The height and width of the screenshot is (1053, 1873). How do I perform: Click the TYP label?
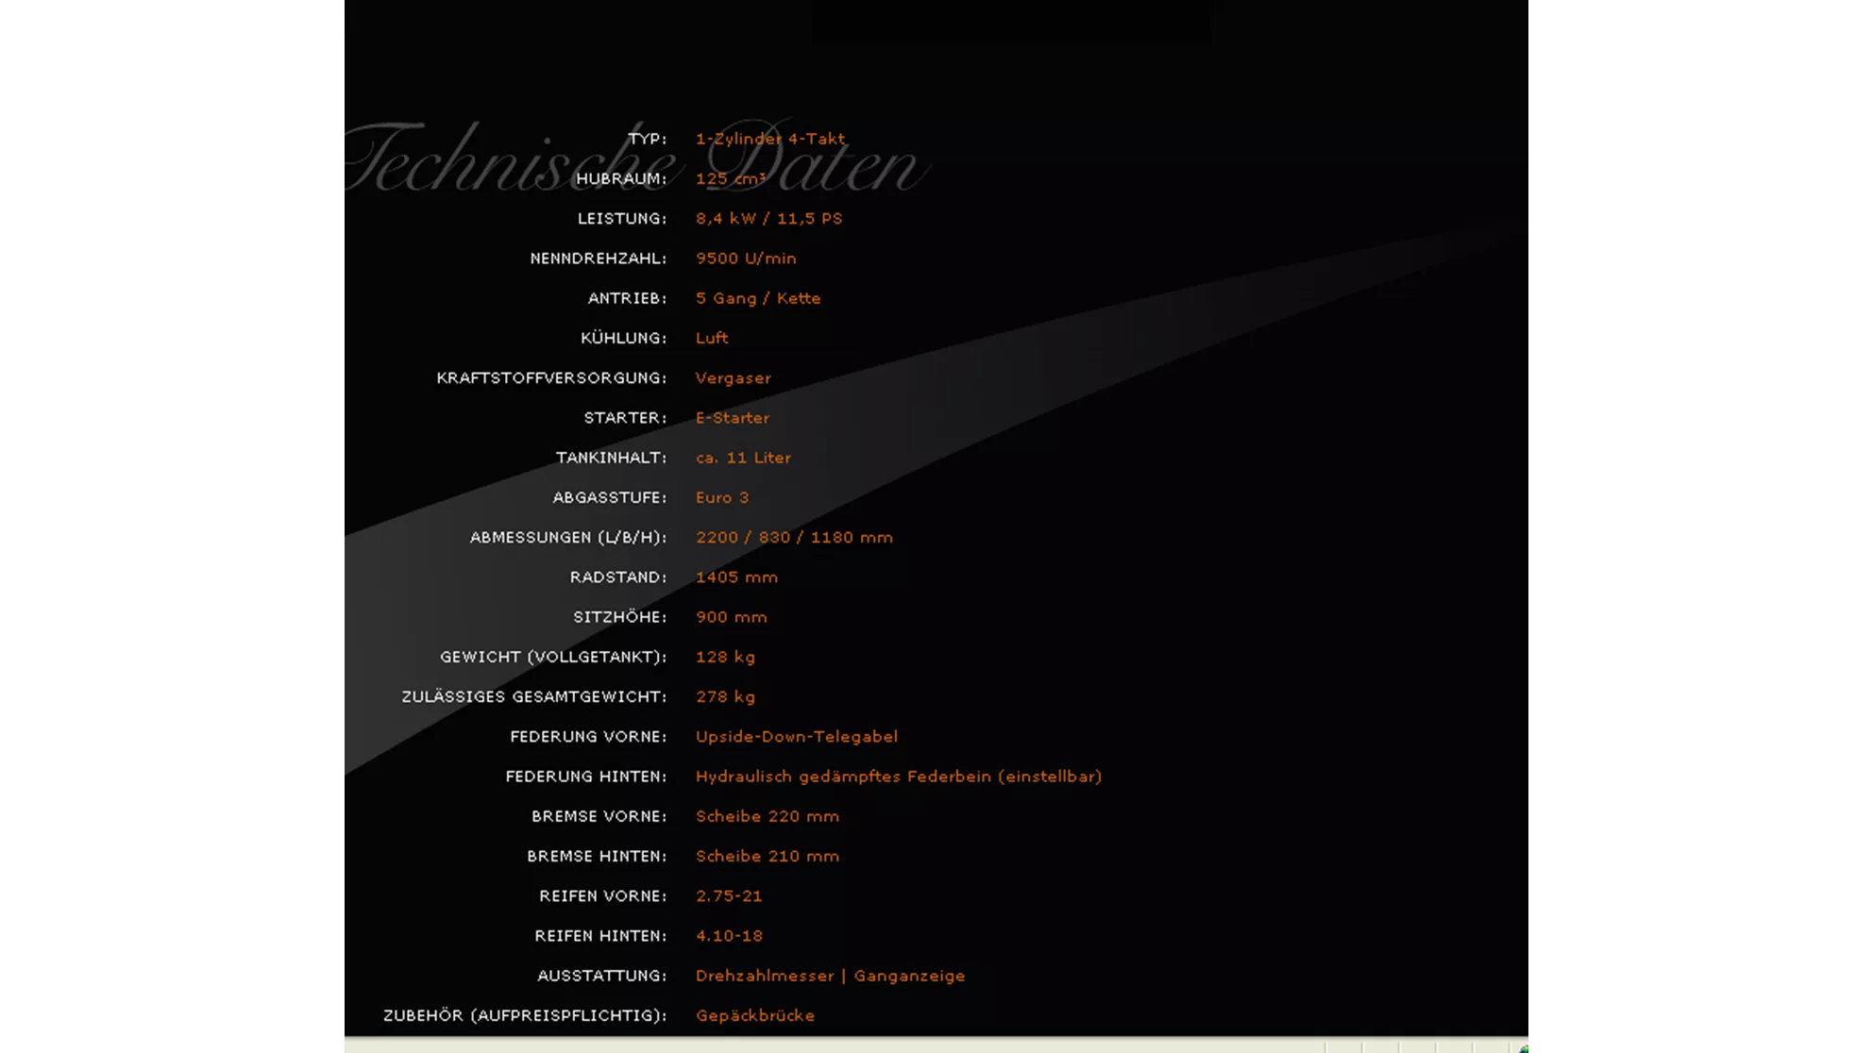(x=647, y=139)
